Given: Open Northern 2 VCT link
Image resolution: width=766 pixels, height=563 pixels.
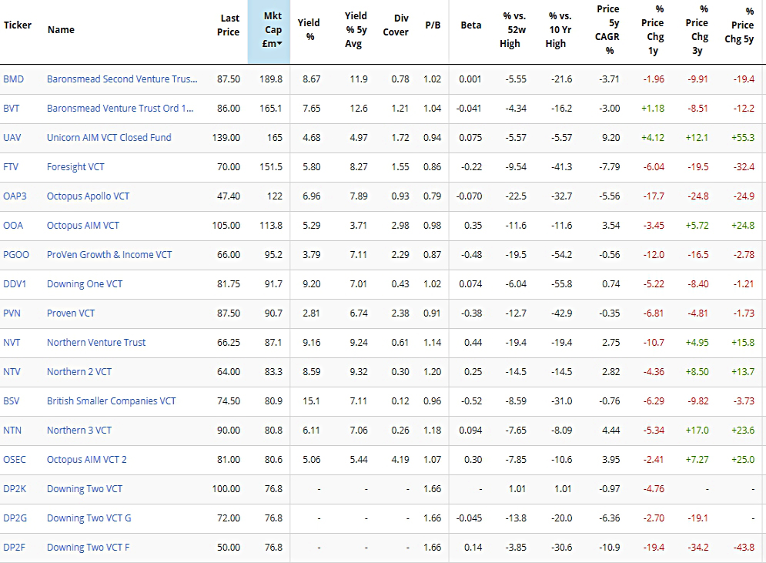Looking at the screenshot, I should 79,372.
